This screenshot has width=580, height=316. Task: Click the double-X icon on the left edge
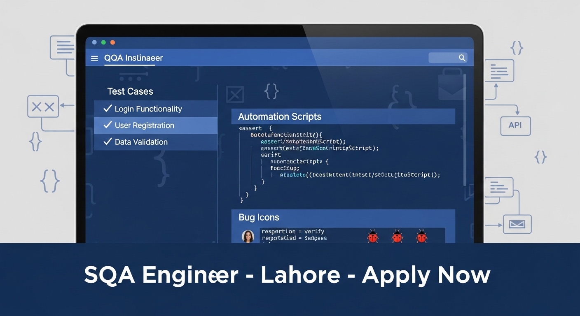(x=43, y=106)
